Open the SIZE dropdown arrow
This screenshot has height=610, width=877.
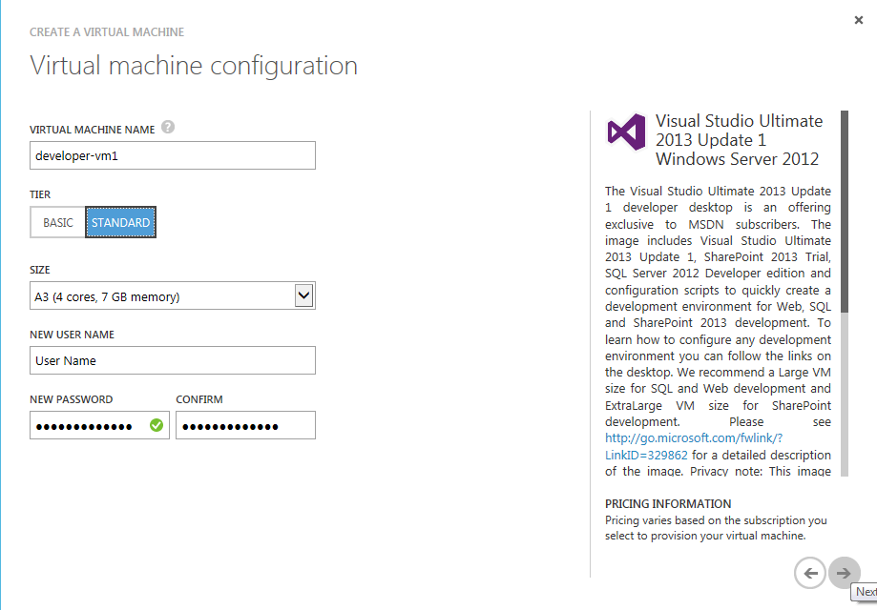(303, 295)
